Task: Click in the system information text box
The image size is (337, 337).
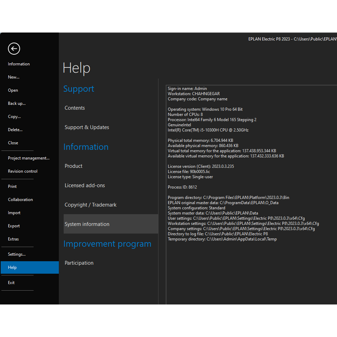Action: 251,270
